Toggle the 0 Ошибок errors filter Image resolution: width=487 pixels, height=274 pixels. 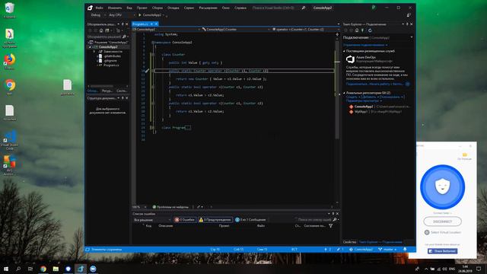point(185,220)
